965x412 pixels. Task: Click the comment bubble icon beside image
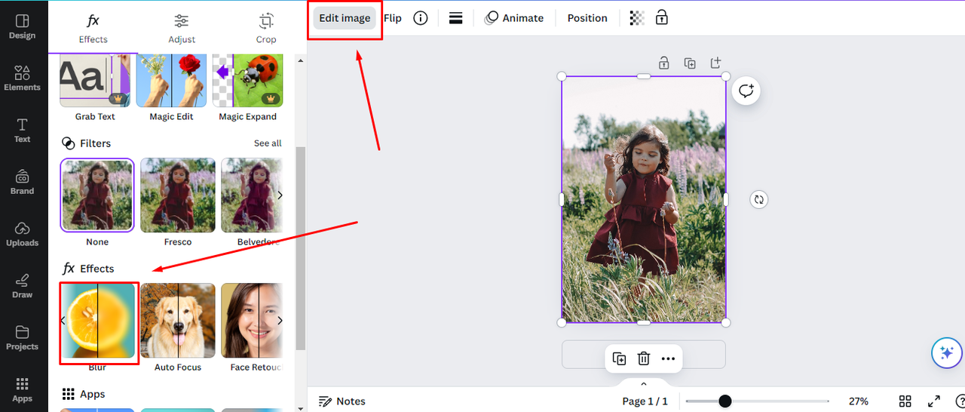[x=746, y=91]
